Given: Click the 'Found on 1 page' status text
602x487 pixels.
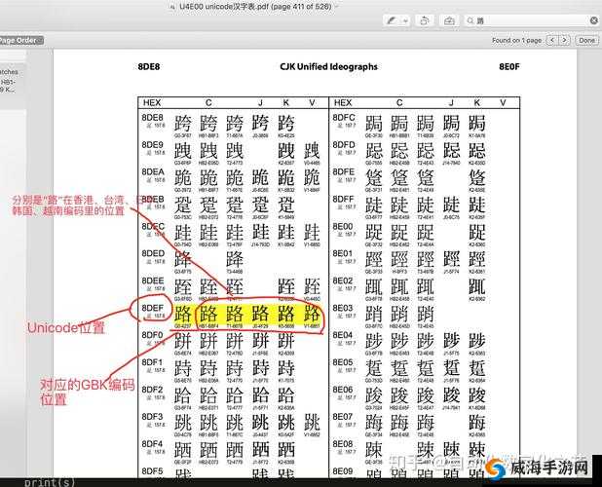Looking at the screenshot, I should pos(517,40).
